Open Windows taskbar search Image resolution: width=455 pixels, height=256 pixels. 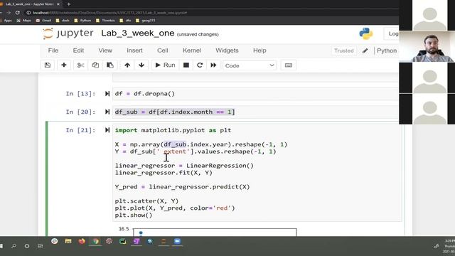point(14,246)
